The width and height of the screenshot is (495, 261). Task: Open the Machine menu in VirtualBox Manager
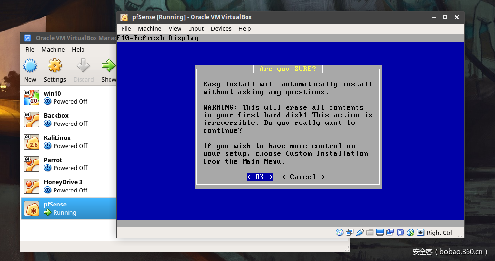click(53, 50)
